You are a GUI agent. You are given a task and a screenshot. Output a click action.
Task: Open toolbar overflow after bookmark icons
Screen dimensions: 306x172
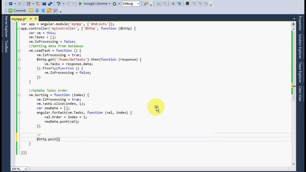[210, 5]
